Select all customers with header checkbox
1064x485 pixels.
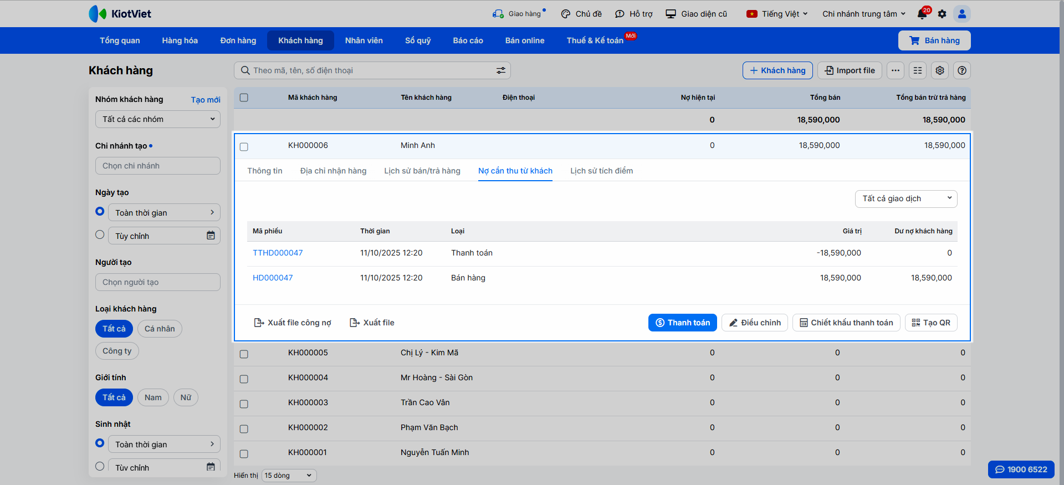(x=244, y=98)
